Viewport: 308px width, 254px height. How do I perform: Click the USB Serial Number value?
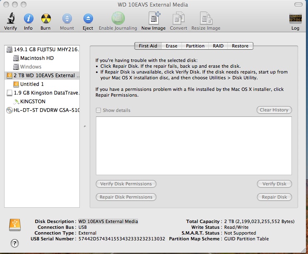click(x=122, y=239)
